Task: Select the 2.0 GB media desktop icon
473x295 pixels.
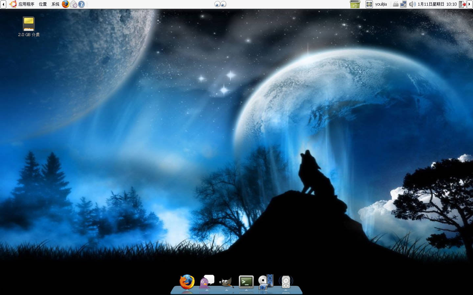Action: pos(29,27)
